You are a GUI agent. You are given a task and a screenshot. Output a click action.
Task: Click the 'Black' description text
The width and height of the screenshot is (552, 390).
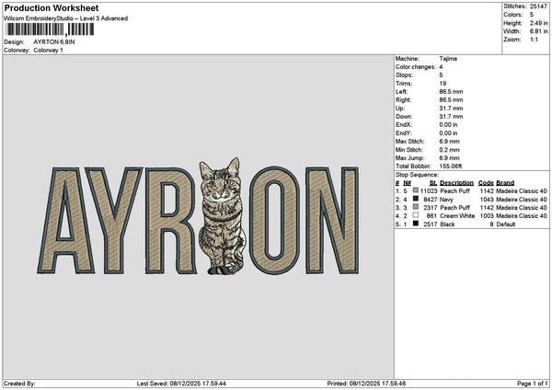tap(447, 224)
